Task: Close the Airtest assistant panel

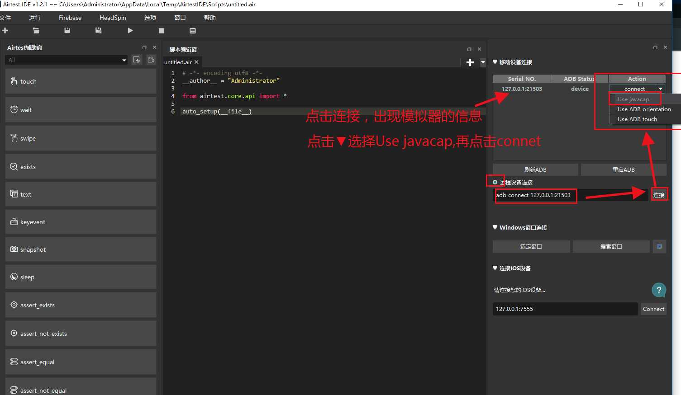Action: pyautogui.click(x=154, y=47)
